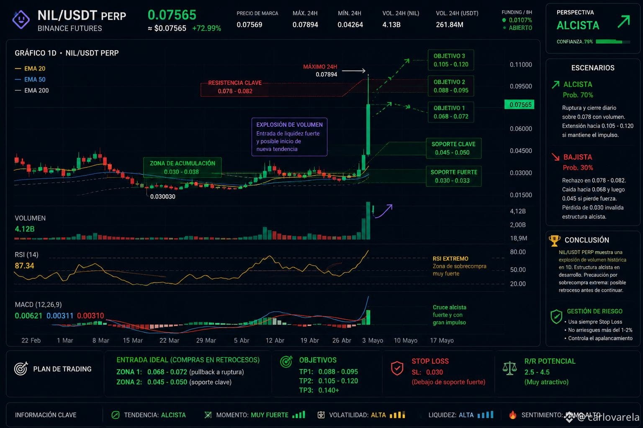Click the 17 Mayo date on the time axis

442,341
